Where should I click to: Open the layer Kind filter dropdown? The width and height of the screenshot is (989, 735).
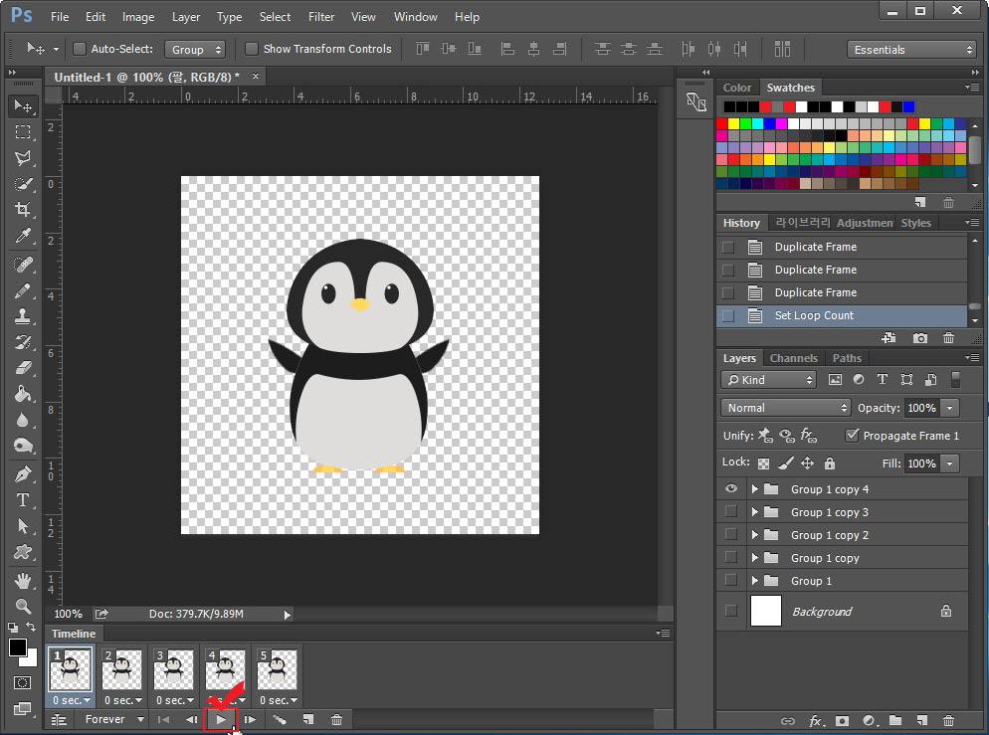(x=768, y=380)
